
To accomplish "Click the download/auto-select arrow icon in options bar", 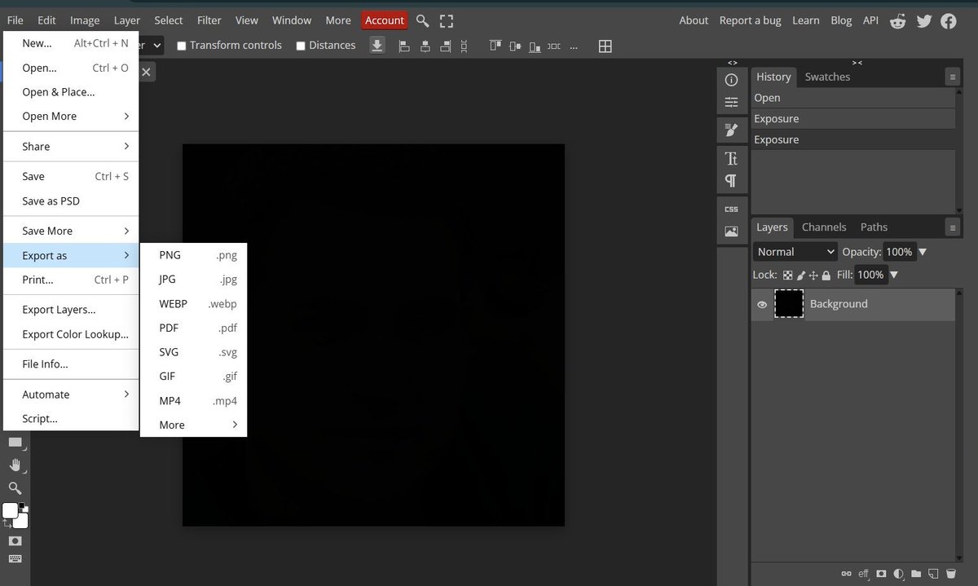I will pos(377,46).
